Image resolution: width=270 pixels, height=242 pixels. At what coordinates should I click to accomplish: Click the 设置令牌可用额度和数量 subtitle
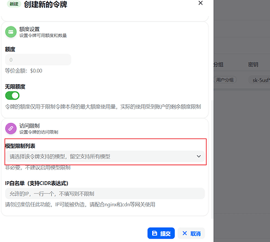(43, 36)
